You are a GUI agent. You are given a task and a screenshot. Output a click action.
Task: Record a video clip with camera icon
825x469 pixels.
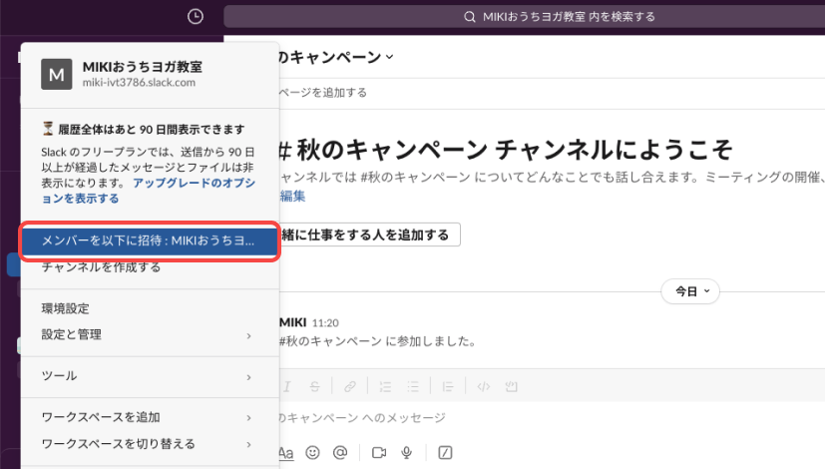click(x=379, y=452)
